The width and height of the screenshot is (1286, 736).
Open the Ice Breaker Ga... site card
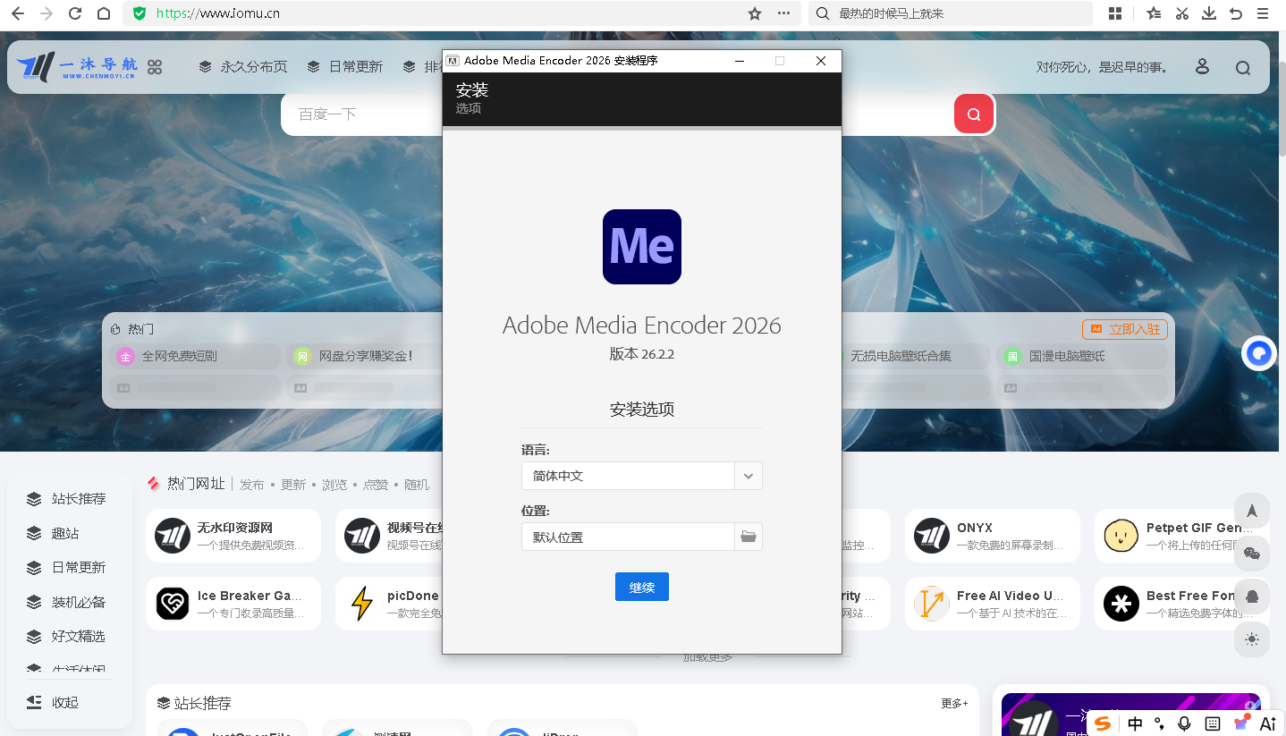[x=233, y=604]
